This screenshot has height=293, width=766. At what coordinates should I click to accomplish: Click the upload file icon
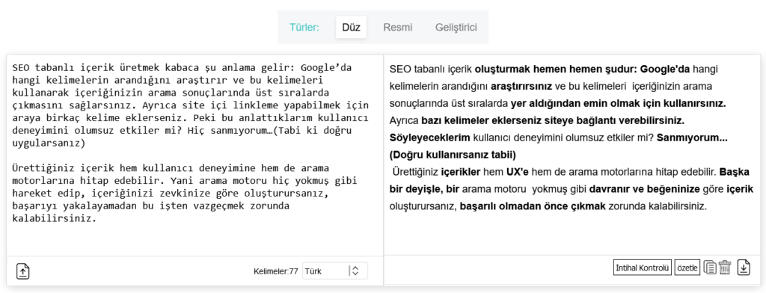click(x=23, y=271)
